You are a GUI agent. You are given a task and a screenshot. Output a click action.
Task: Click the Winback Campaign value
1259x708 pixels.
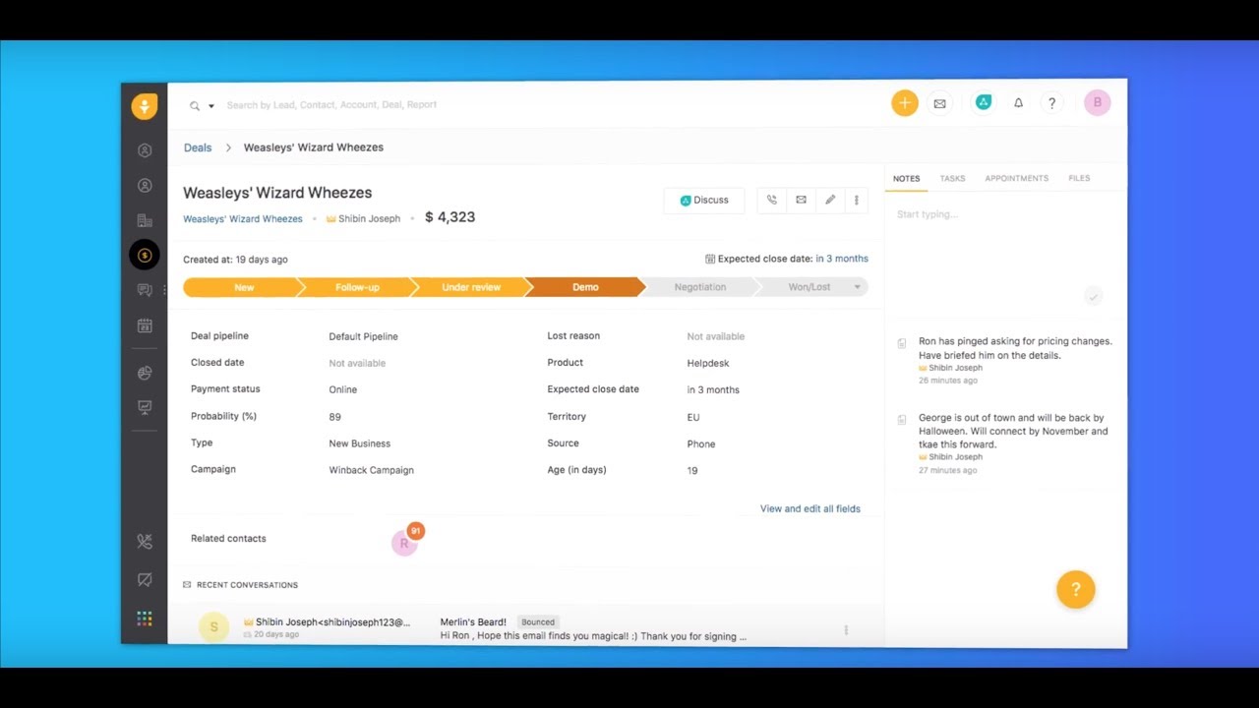pyautogui.click(x=371, y=470)
